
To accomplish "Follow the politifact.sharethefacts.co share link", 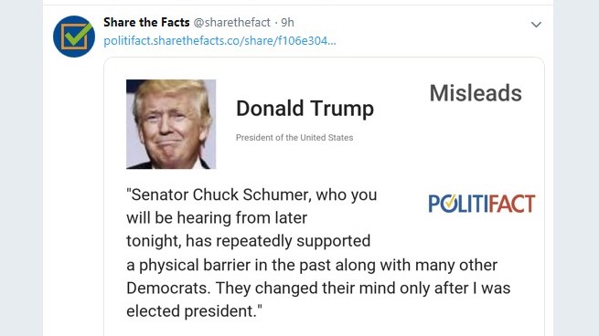I will [219, 41].
